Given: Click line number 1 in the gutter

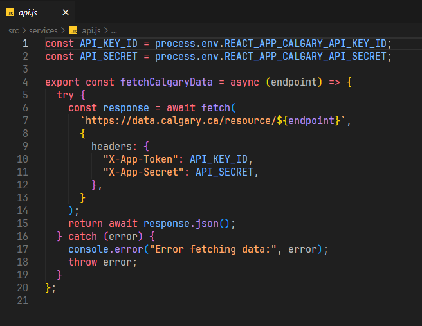Looking at the screenshot, I should click(x=25, y=44).
